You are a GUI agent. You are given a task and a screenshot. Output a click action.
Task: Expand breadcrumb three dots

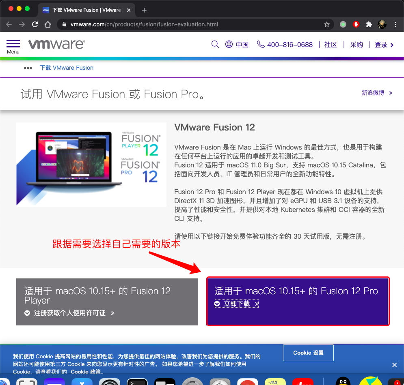click(x=28, y=68)
